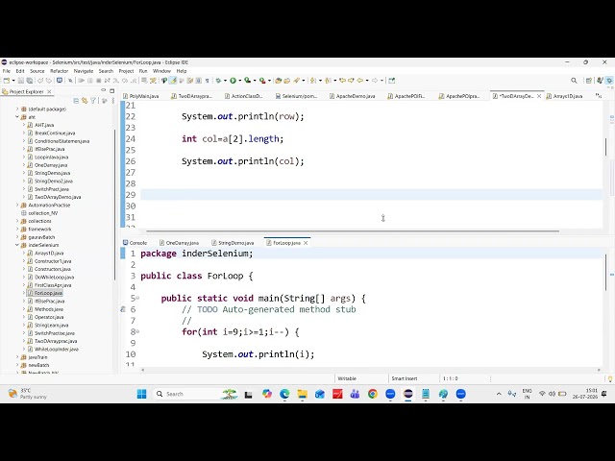Expand the gauravBatch package
615x461 pixels.
(17, 237)
